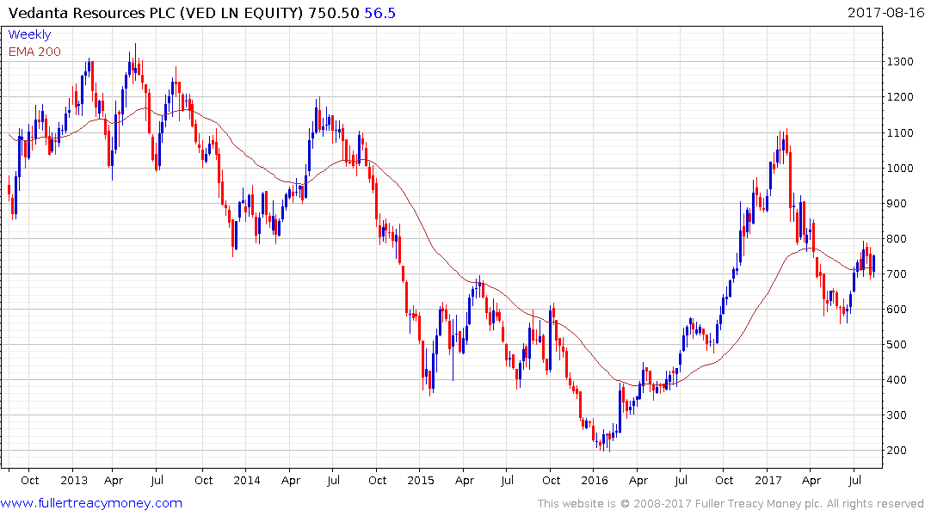
Task: Select the blue 56.5 change value
Action: pyautogui.click(x=379, y=13)
